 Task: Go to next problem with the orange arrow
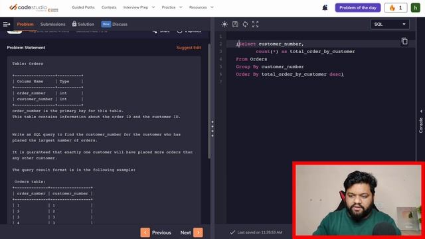pos(198,232)
